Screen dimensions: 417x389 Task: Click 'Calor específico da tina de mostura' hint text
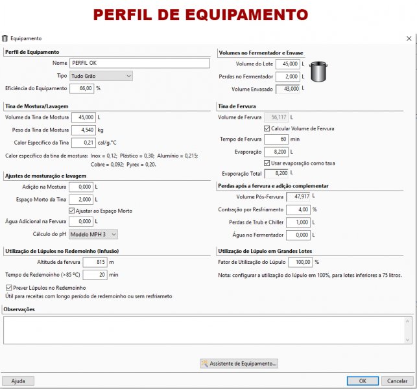point(102,156)
